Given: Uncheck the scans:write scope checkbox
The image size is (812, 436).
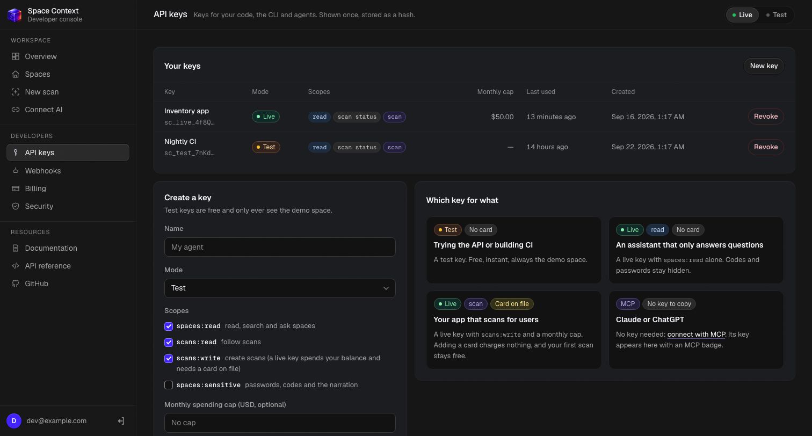Looking at the screenshot, I should point(169,358).
